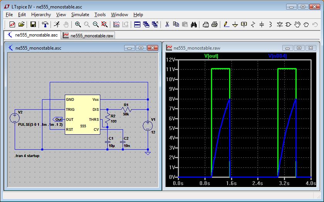Minimize the LTspice IV main window
The height and width of the screenshot is (202, 324).
292,7
